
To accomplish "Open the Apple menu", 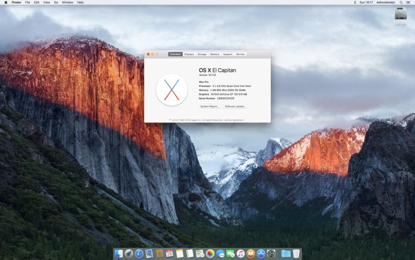I will (5, 2).
